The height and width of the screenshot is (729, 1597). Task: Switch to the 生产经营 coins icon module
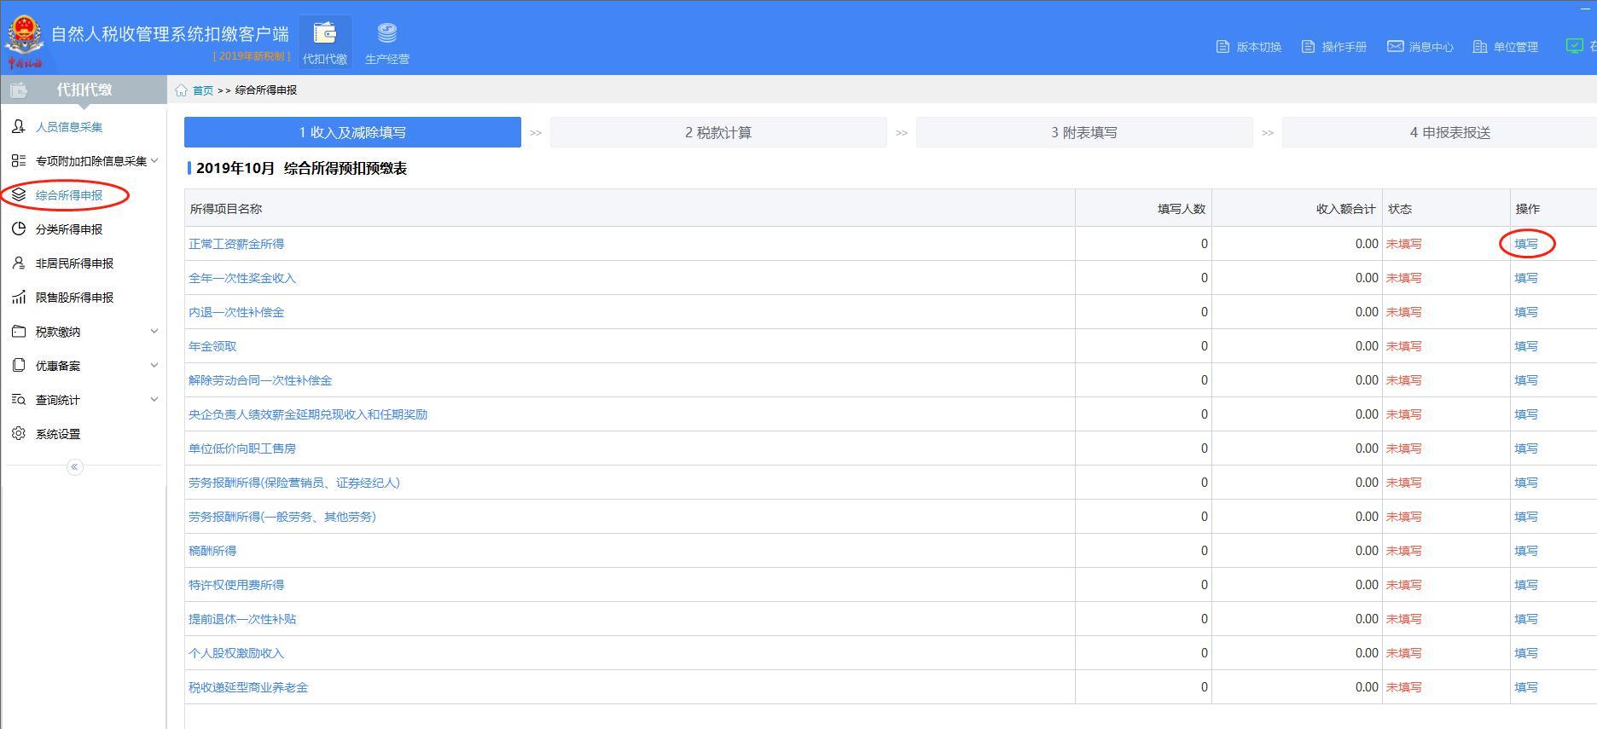(387, 34)
